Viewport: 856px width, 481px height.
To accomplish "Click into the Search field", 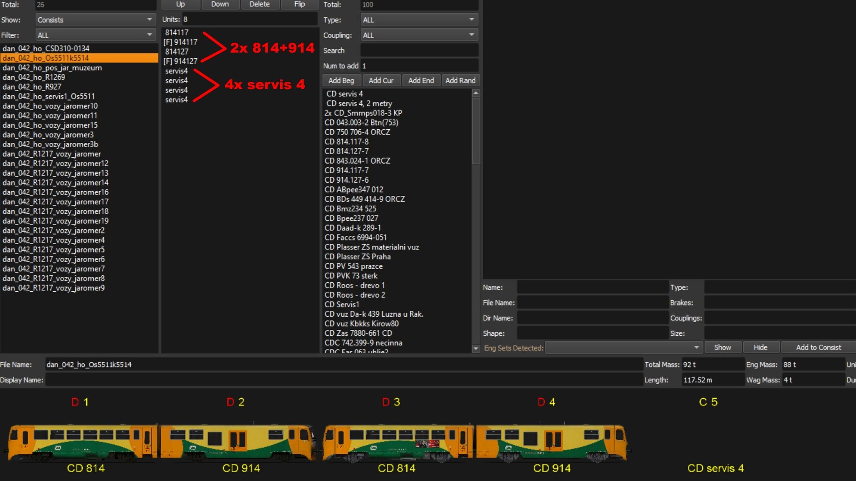I will pyautogui.click(x=419, y=51).
